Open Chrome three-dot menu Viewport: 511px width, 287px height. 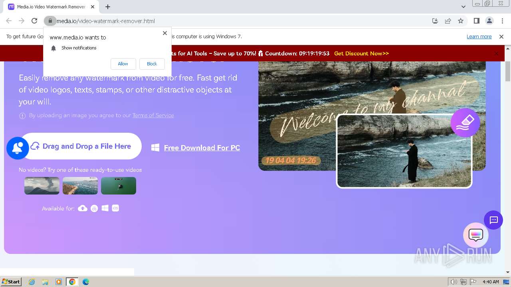(502, 21)
